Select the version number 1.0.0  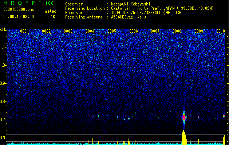50,3
